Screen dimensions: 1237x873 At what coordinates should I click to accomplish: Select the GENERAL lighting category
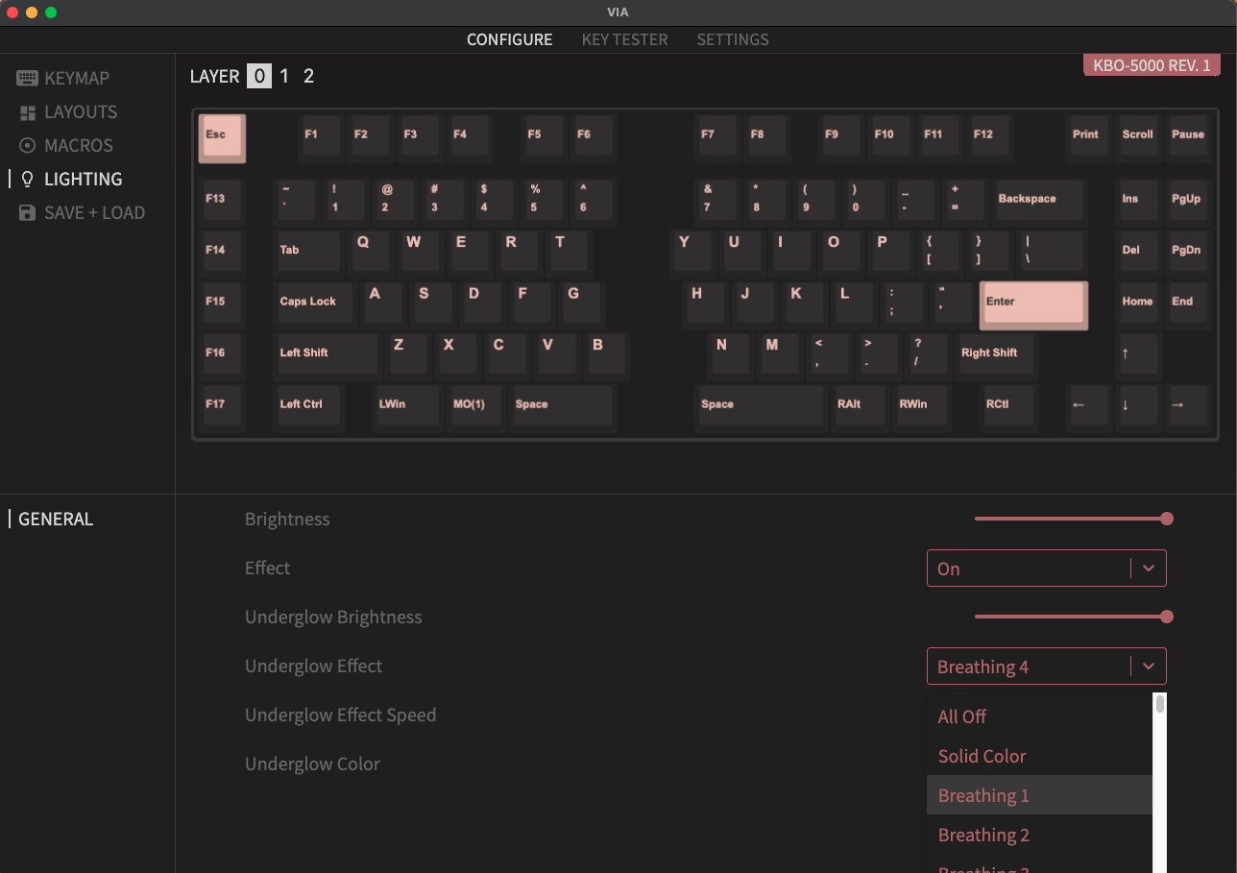pyautogui.click(x=56, y=520)
